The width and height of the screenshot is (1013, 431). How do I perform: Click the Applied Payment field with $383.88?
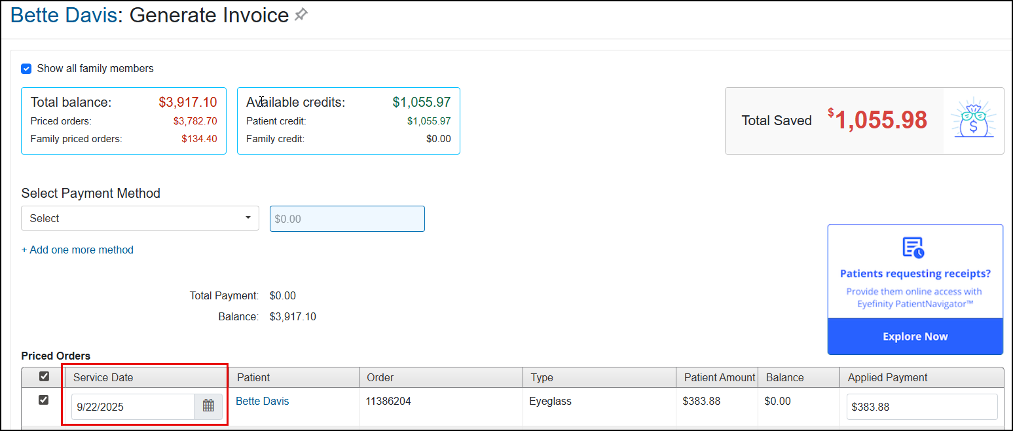[x=921, y=407]
